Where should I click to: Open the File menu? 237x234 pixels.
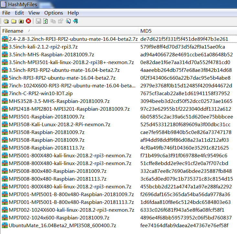pyautogui.click(x=6, y=13)
